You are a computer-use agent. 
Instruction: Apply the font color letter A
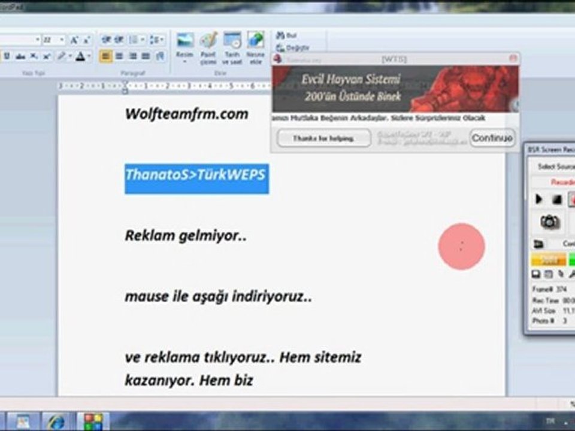[80, 56]
